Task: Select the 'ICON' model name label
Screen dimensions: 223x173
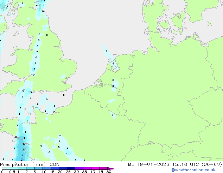Action: pos(54,165)
